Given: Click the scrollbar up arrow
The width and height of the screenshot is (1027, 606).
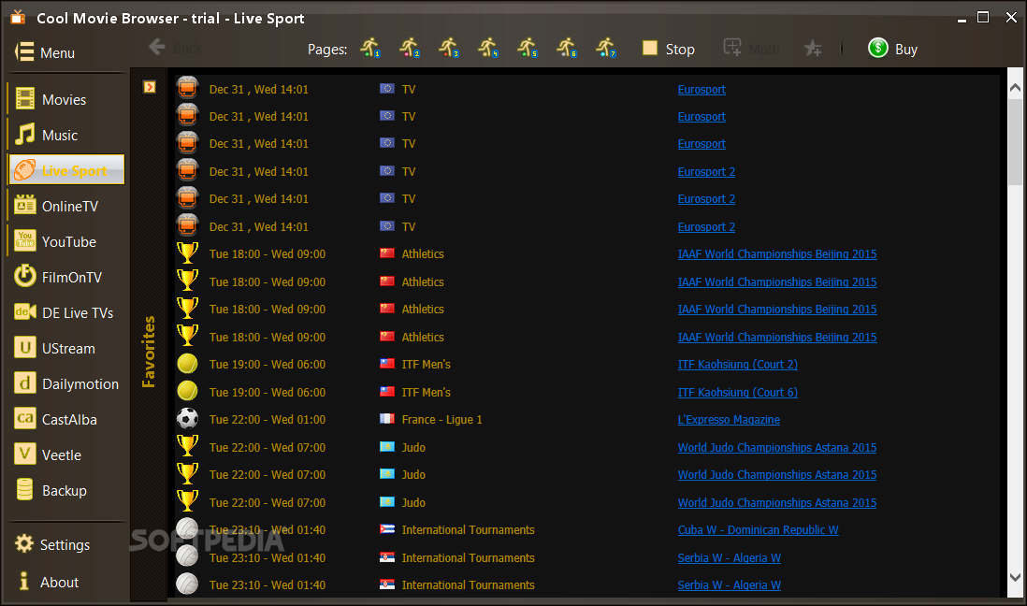Looking at the screenshot, I should [1015, 88].
